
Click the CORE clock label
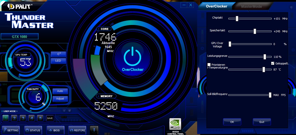click(x=104, y=29)
